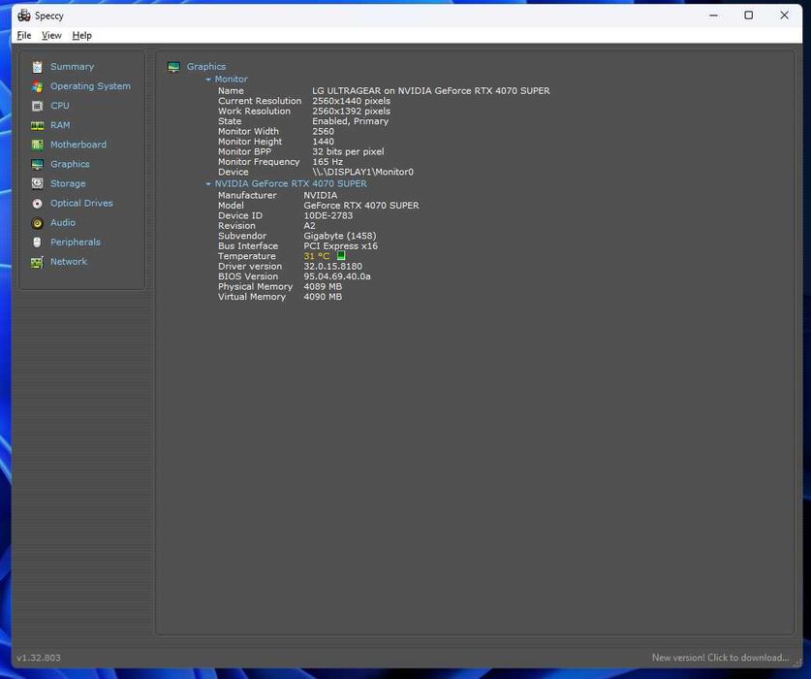Click BIOS Version 95.04.69.40.0a value
Viewport: 811px width, 679px height.
click(x=337, y=276)
